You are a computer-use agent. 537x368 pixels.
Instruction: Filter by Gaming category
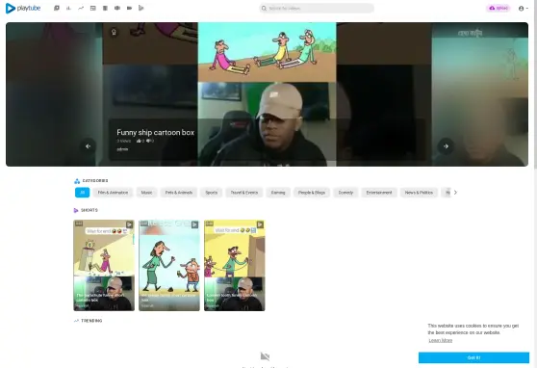click(278, 193)
